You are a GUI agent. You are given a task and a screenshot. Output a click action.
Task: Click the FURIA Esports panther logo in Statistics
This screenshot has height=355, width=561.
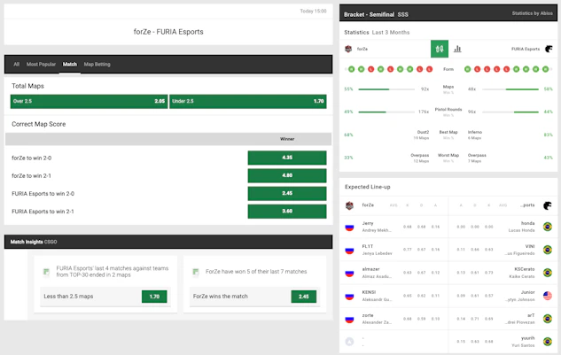549,49
